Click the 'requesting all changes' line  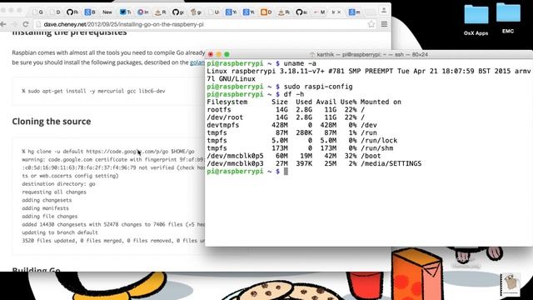tap(54, 192)
